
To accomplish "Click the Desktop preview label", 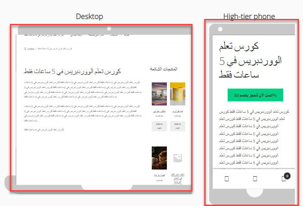I will pos(89,17).
